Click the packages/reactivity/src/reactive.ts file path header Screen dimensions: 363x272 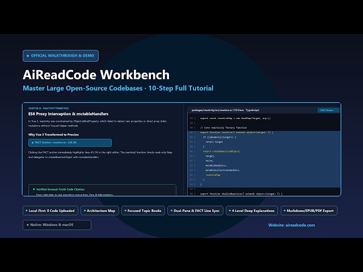(x=226, y=110)
